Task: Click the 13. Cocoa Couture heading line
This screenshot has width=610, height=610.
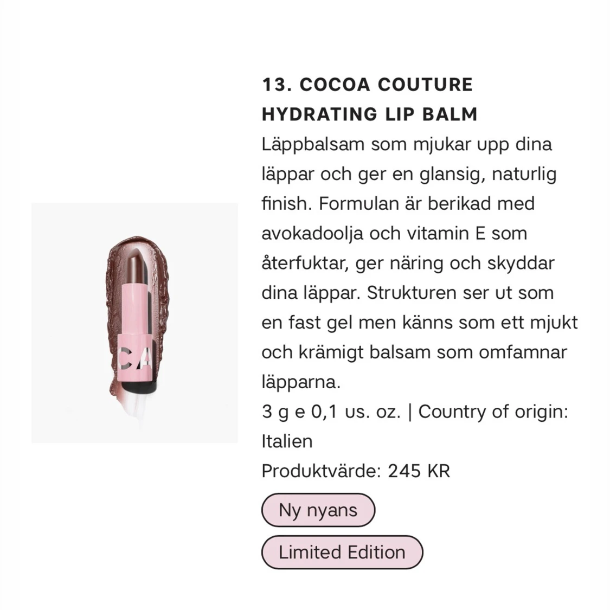Action: pyautogui.click(x=367, y=85)
